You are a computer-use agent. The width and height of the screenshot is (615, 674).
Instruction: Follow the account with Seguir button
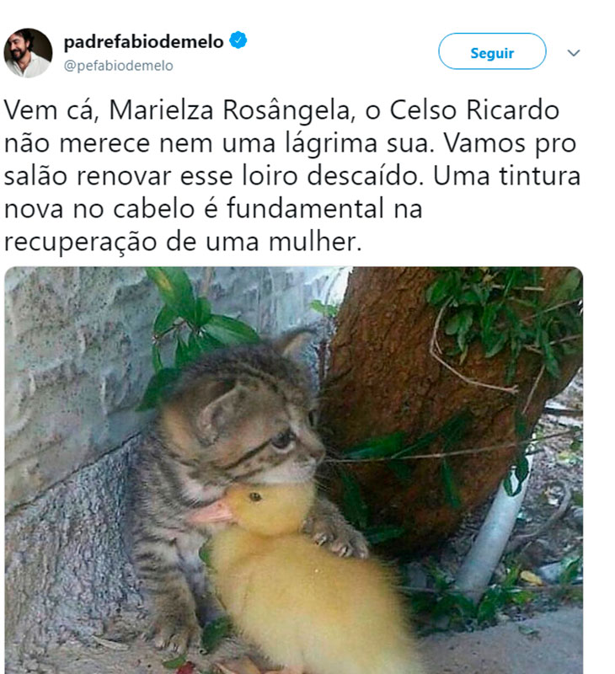click(x=492, y=51)
